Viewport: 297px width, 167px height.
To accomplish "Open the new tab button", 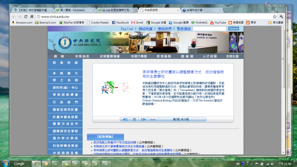I will pyautogui.click(x=226, y=10).
